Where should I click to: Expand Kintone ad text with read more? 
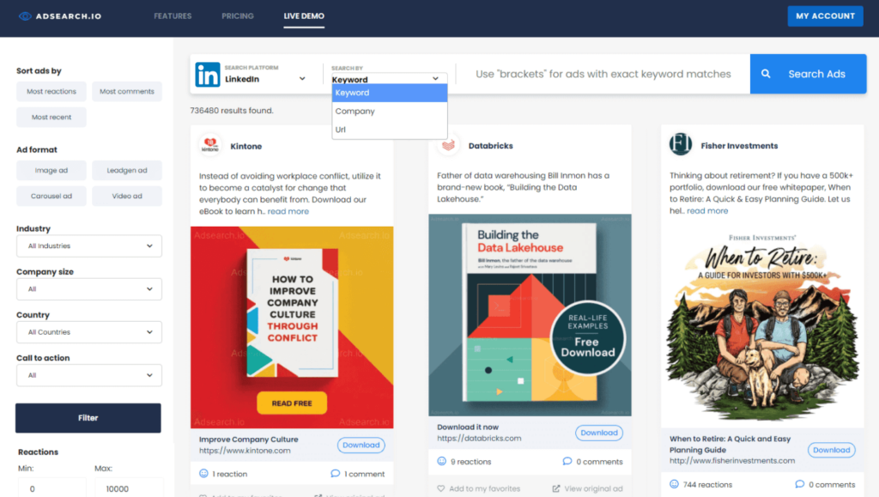(288, 211)
